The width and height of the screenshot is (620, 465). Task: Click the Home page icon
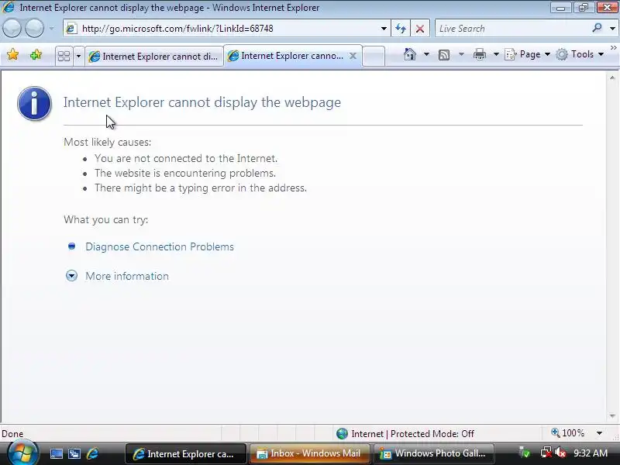[410, 54]
